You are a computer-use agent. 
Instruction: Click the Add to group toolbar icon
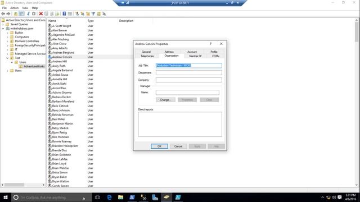click(x=104, y=13)
